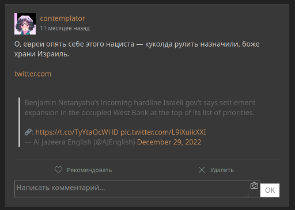
Task: Click the camera icon to attach image
Action: (254, 185)
